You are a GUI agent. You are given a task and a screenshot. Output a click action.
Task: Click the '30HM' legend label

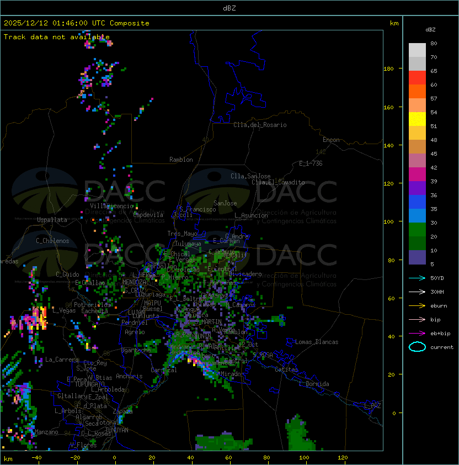tap(437, 292)
